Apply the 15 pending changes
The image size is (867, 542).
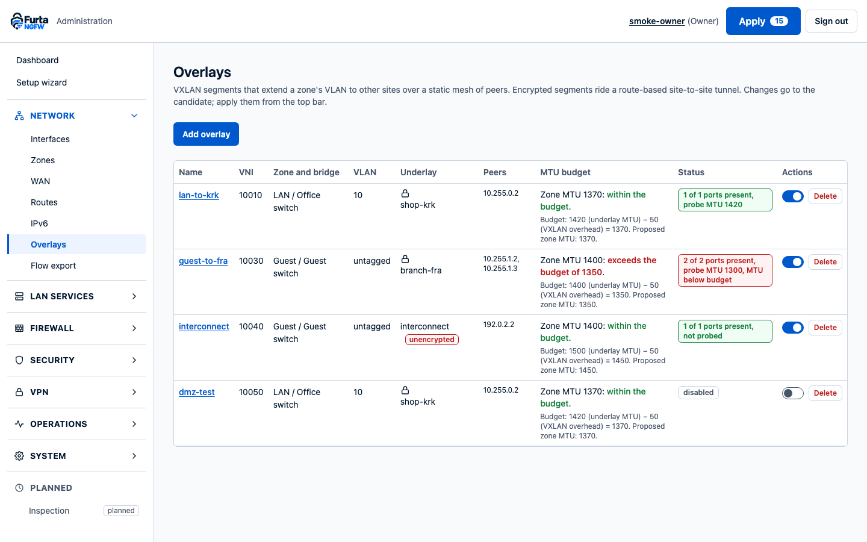tap(763, 21)
